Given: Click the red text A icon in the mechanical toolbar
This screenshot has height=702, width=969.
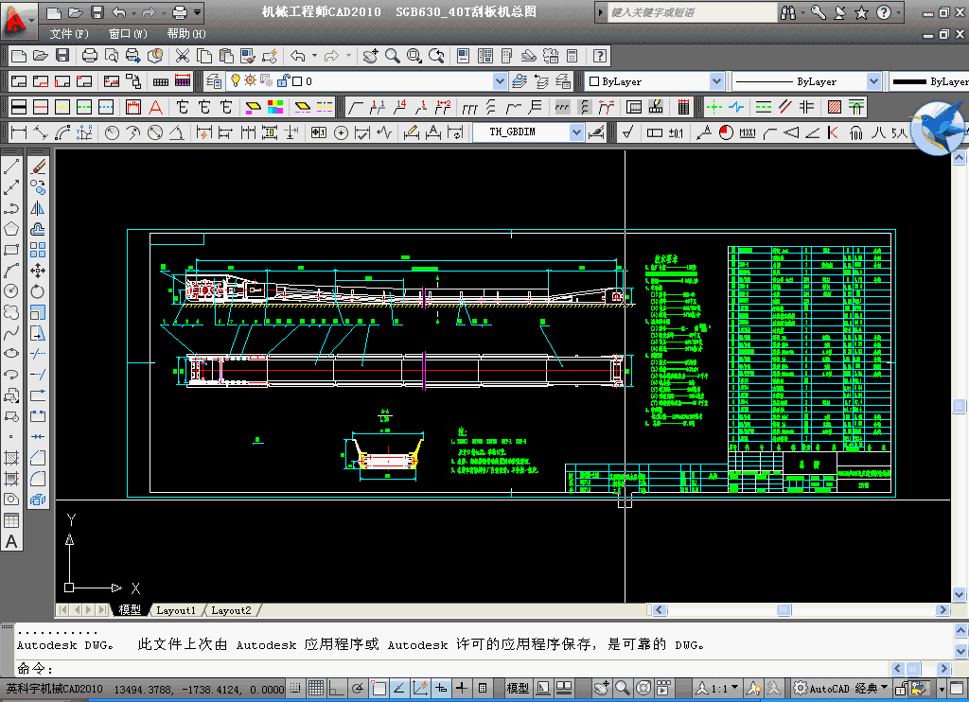Looking at the screenshot, I should [x=156, y=107].
